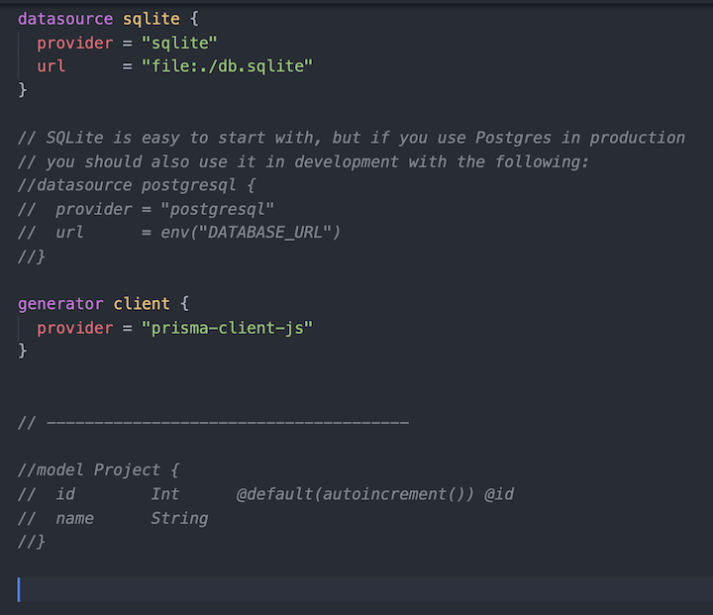Viewport: 713px width, 615px height.
Task: Click the closing brace of generator block
Action: pos(22,352)
